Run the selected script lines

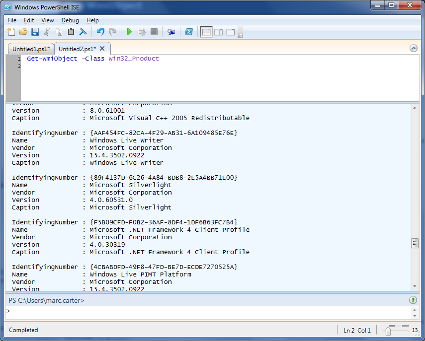[x=142, y=32]
